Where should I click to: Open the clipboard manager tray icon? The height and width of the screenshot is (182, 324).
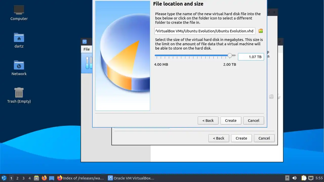pyautogui.click(x=303, y=178)
